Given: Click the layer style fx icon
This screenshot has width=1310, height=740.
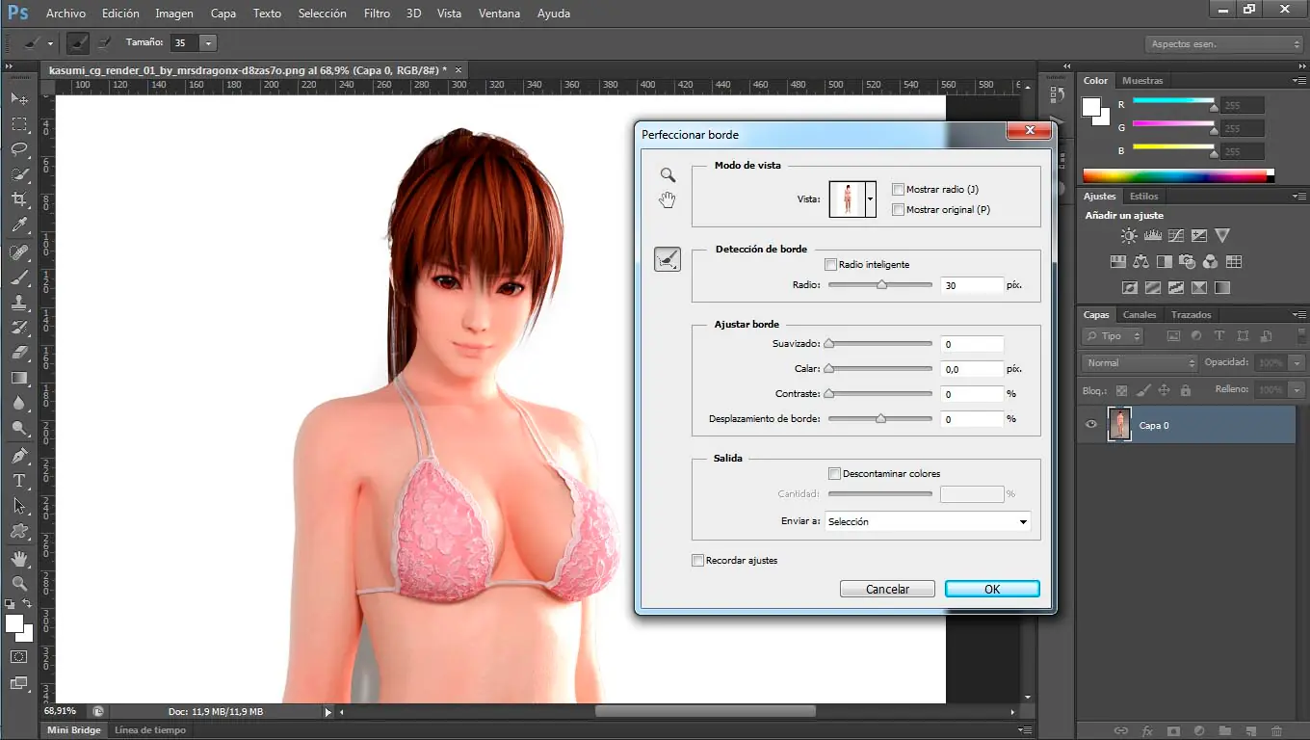Looking at the screenshot, I should (1147, 731).
